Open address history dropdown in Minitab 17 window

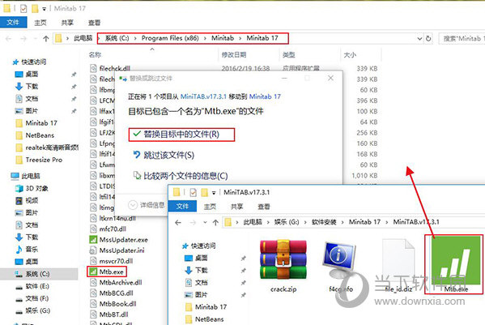(x=419, y=38)
